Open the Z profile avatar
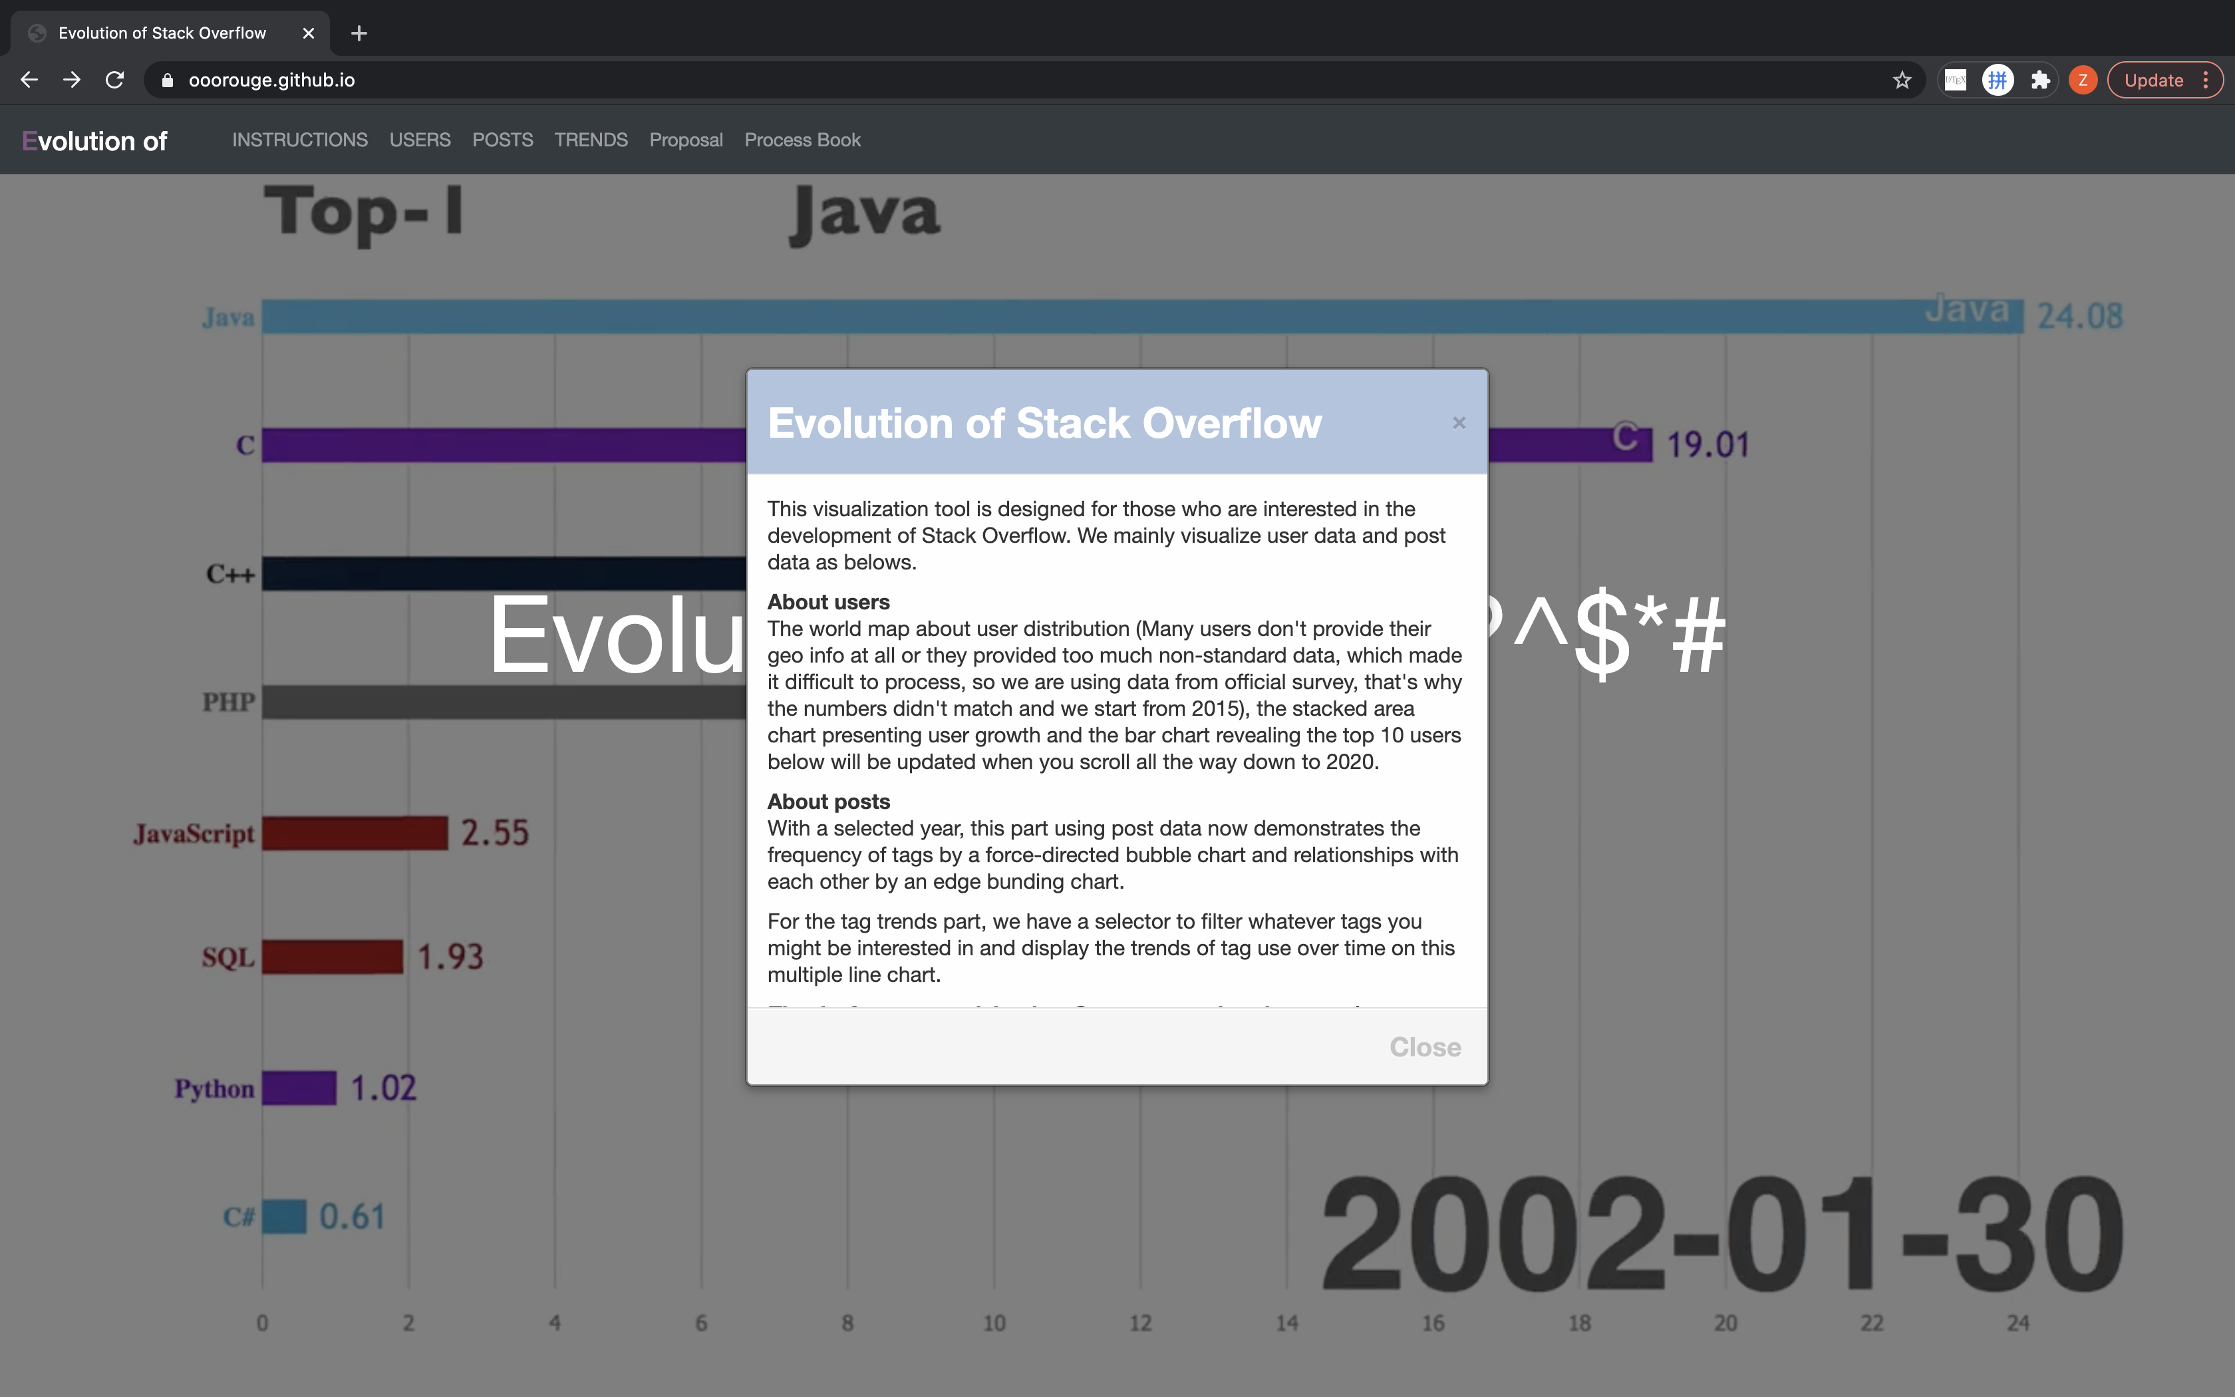Image resolution: width=2235 pixels, height=1397 pixels. pos(2083,80)
